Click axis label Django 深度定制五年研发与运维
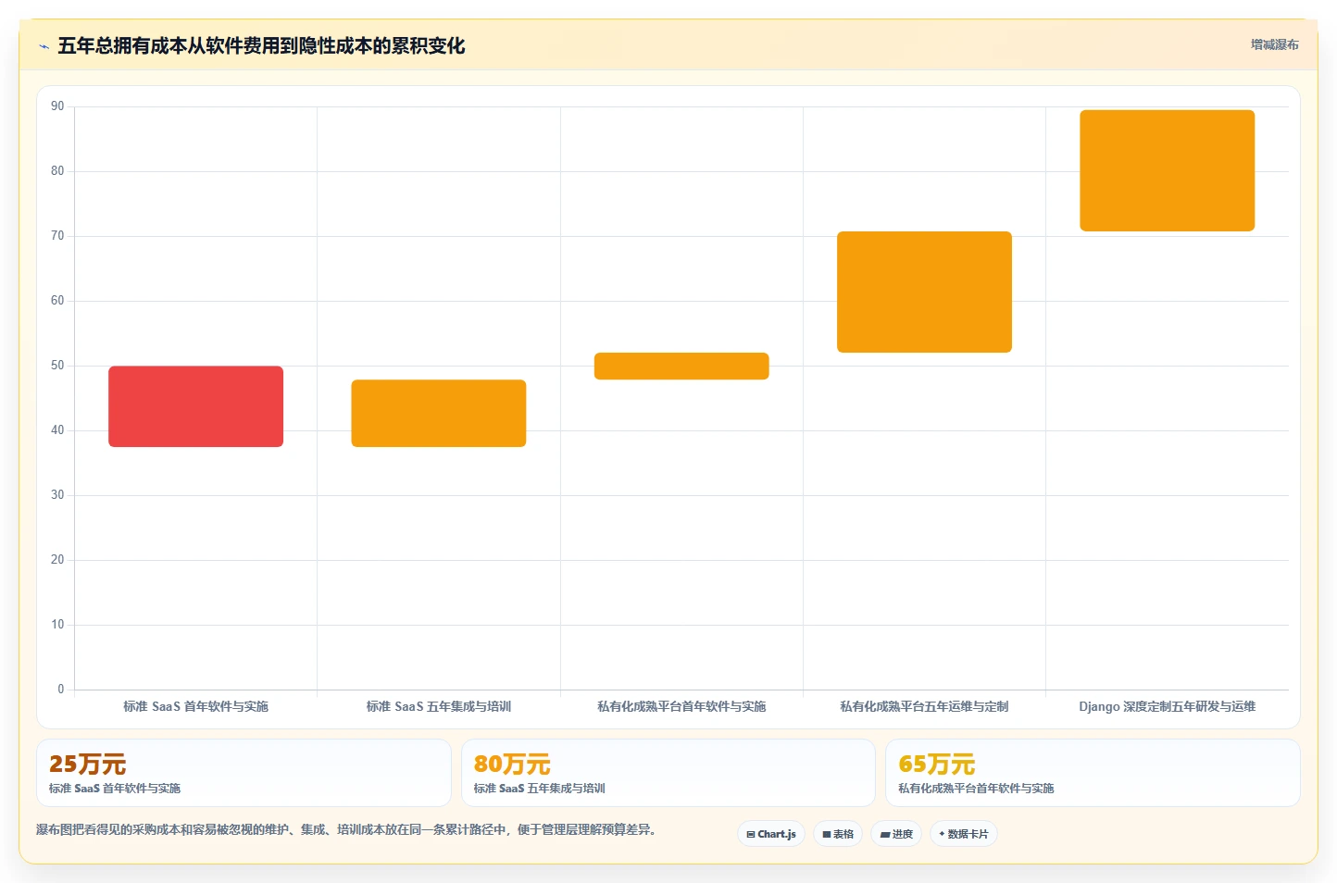The width and height of the screenshot is (1337, 883). (1168, 706)
